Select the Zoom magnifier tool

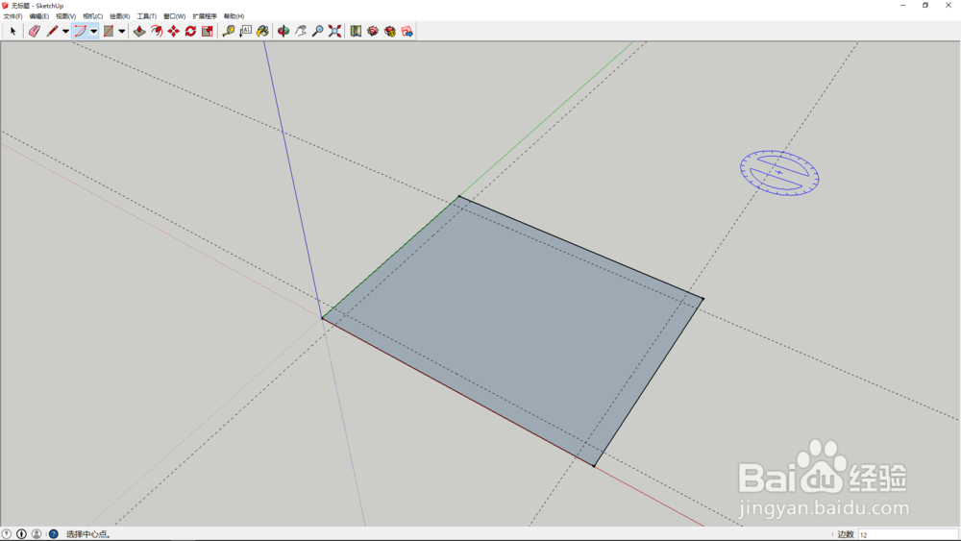[317, 31]
